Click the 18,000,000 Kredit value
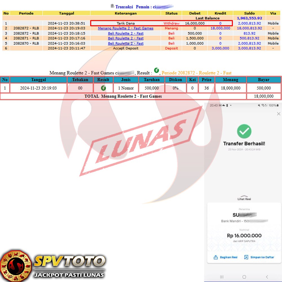Viewport: 282px width, 282px height. (x=220, y=28)
